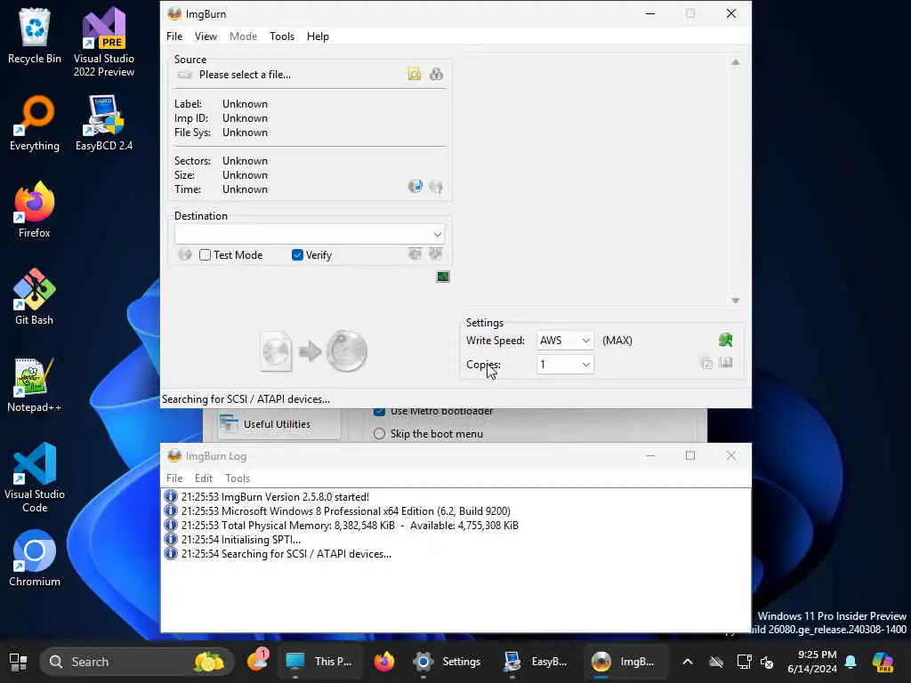Viewport: 911px width, 683px height.
Task: Select the Chromium desktop shortcut
Action: tap(35, 558)
